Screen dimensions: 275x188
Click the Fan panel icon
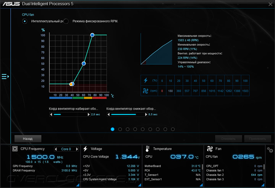[210, 149]
